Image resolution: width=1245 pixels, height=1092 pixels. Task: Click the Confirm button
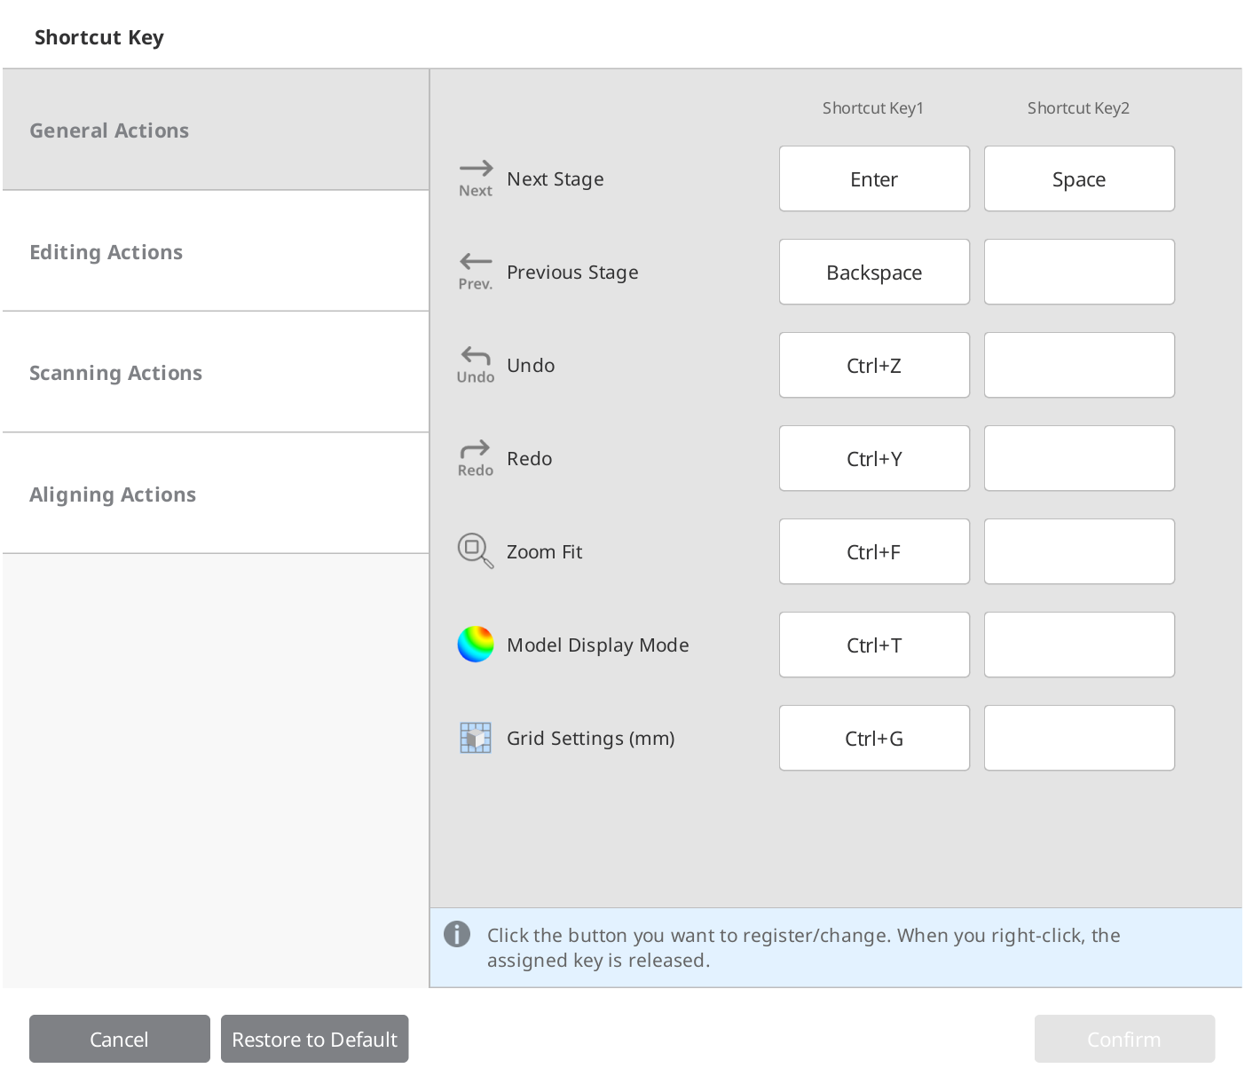click(x=1124, y=1039)
